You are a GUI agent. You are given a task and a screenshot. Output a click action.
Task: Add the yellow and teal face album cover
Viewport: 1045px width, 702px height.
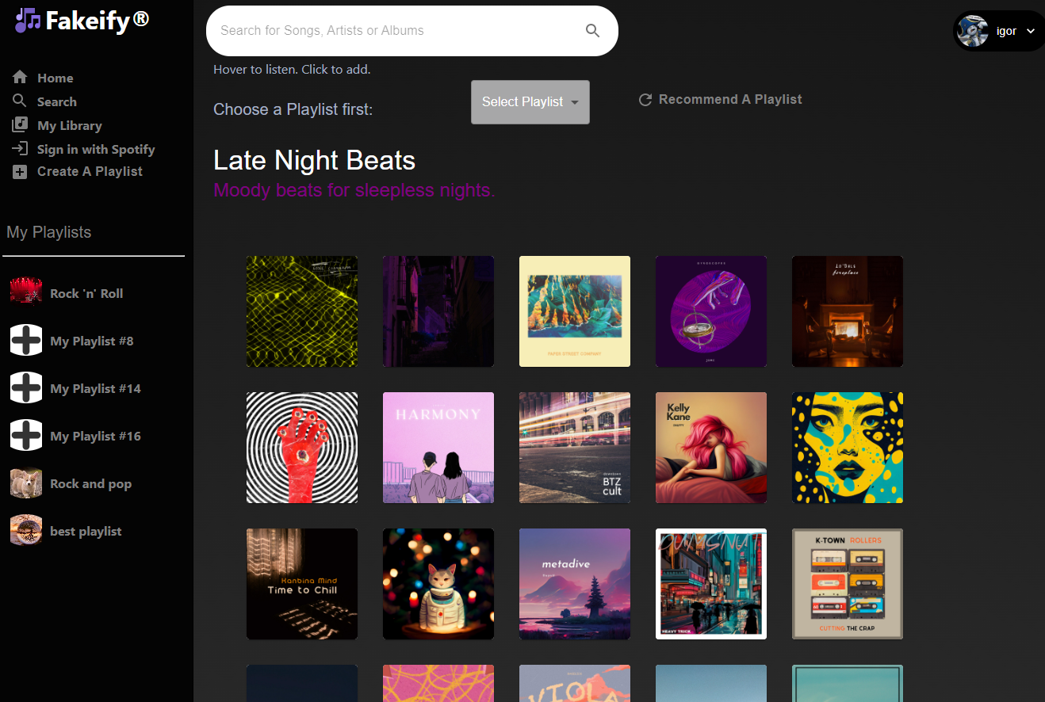coord(848,448)
